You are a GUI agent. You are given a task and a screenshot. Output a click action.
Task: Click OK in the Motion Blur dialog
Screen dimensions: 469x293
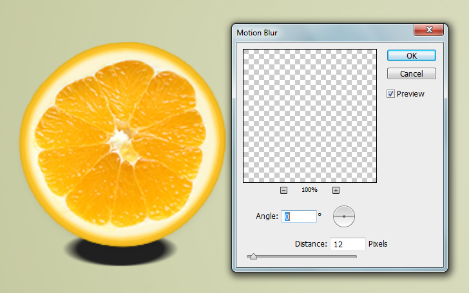pos(411,55)
